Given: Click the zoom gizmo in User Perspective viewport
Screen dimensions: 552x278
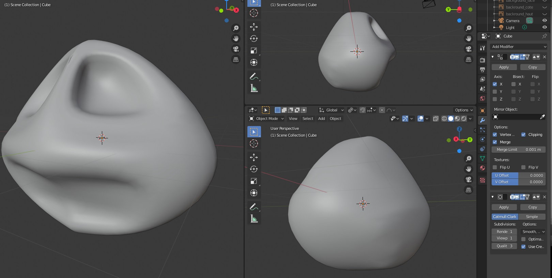Looking at the screenshot, I should tap(469, 158).
